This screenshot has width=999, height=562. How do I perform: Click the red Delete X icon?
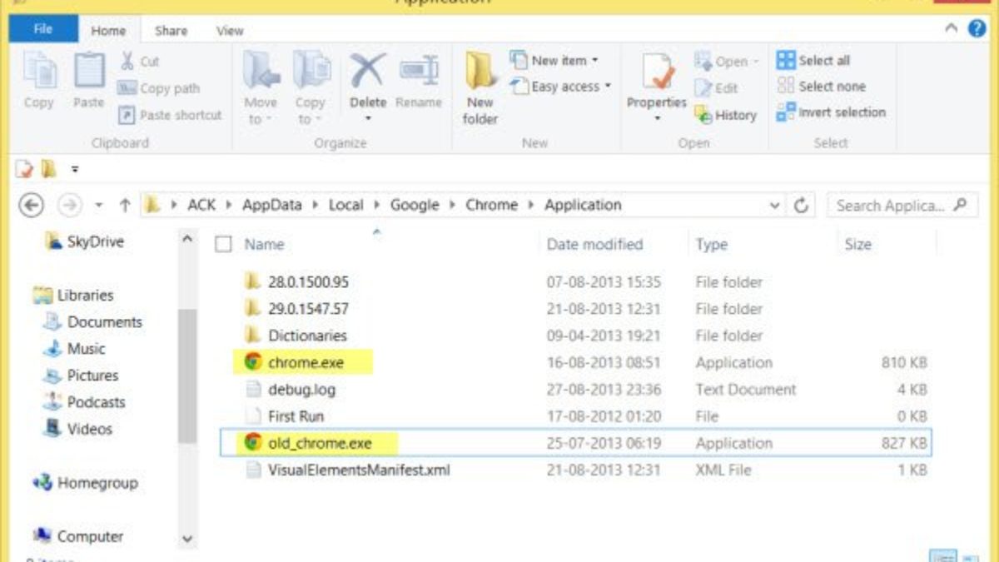coord(367,71)
